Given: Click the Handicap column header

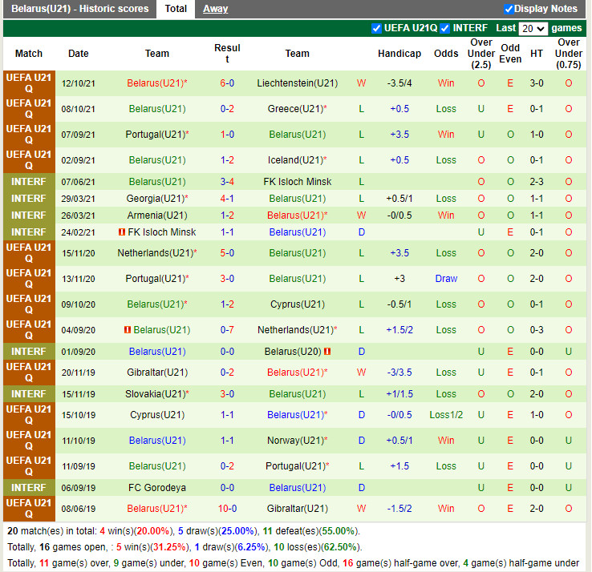Looking at the screenshot, I should pyautogui.click(x=399, y=54).
